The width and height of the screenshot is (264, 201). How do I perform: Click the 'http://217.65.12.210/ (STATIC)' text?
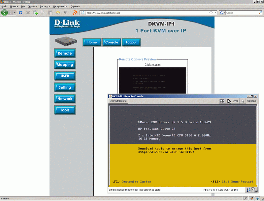(166, 152)
